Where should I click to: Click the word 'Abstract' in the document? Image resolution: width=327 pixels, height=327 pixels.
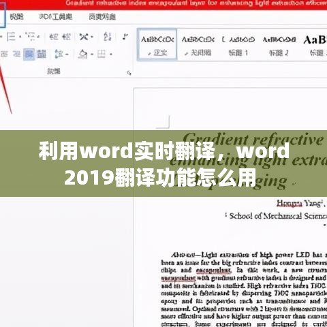click(183, 255)
